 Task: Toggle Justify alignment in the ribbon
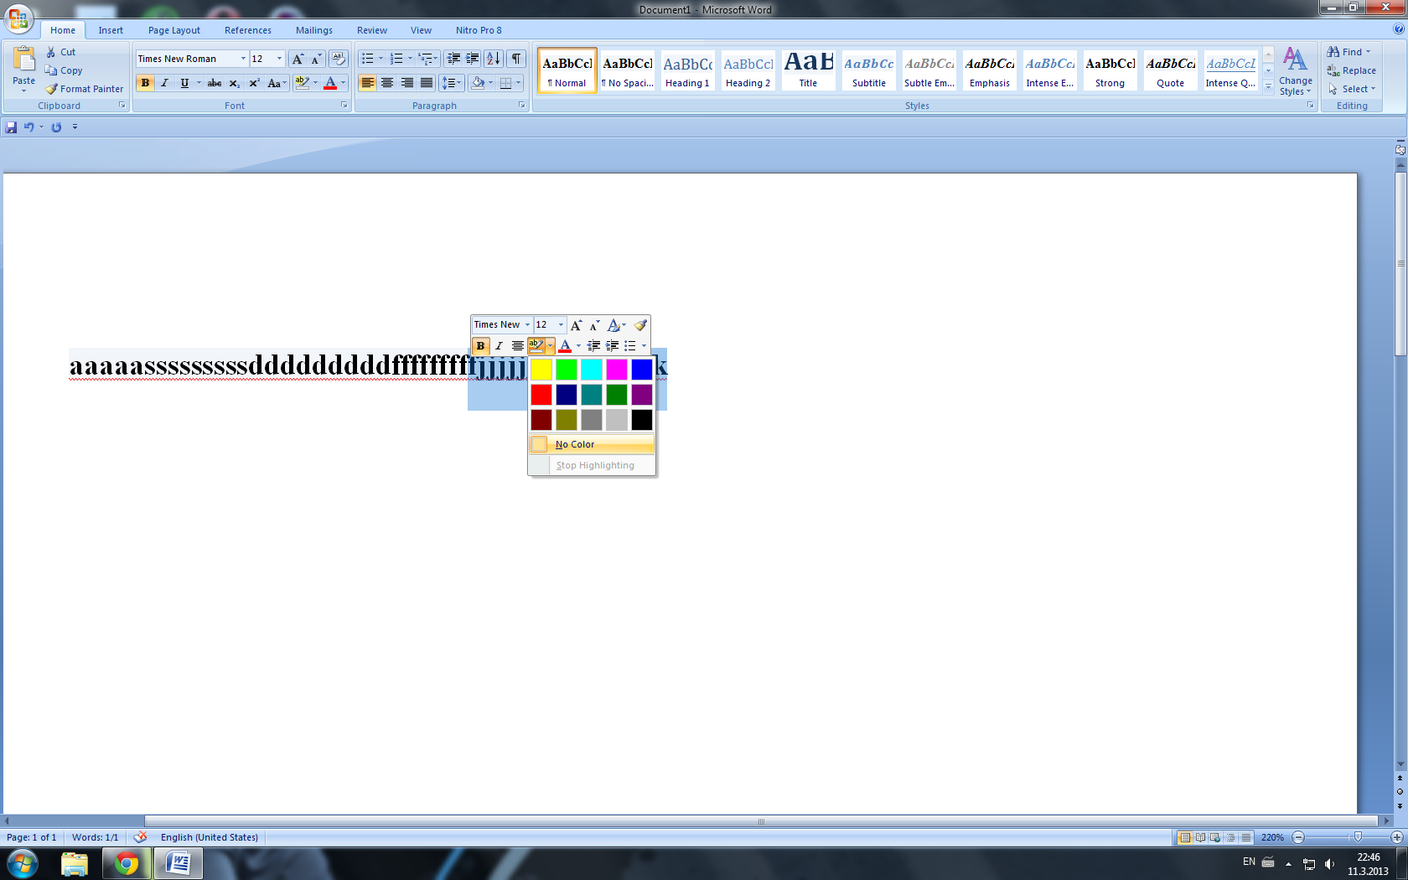click(427, 83)
